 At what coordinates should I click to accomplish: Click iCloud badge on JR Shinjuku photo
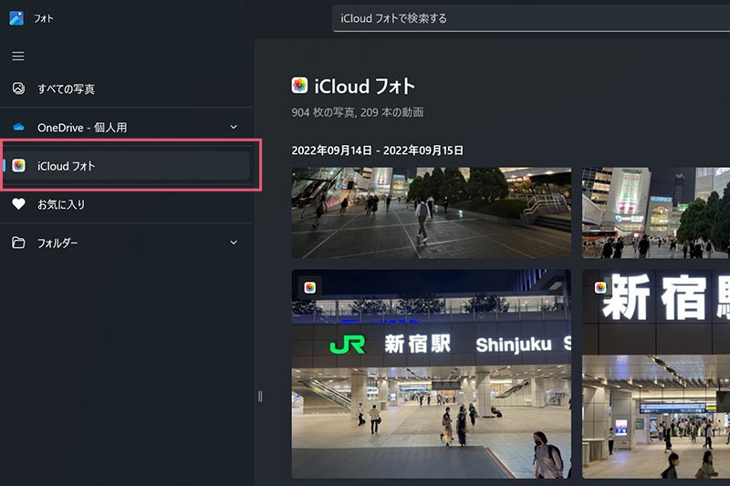coord(310,287)
